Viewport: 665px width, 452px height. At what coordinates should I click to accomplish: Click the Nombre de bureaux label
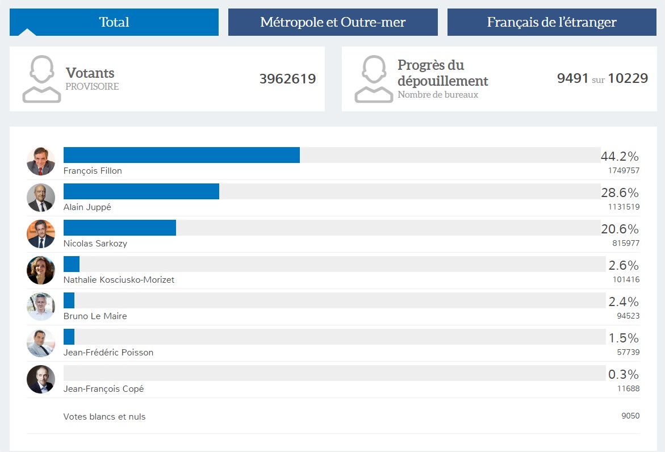pyautogui.click(x=438, y=95)
